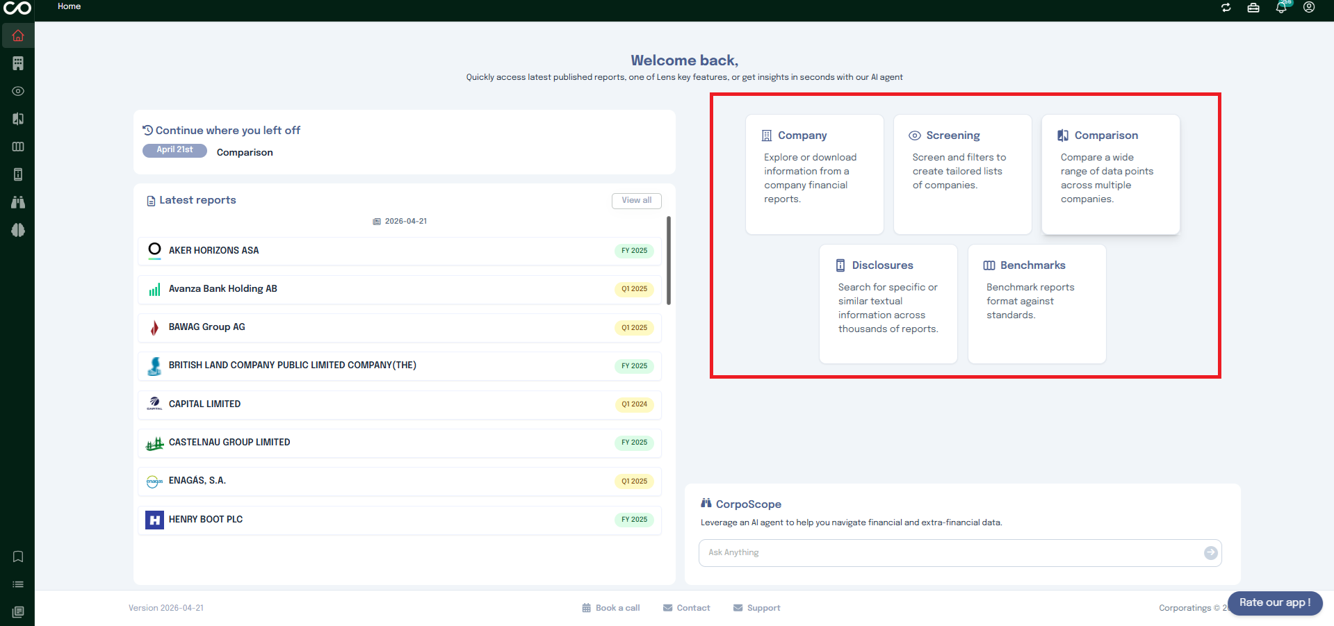Open the Disclosures feature card
Image resolution: width=1334 pixels, height=626 pixels.
[888, 304]
